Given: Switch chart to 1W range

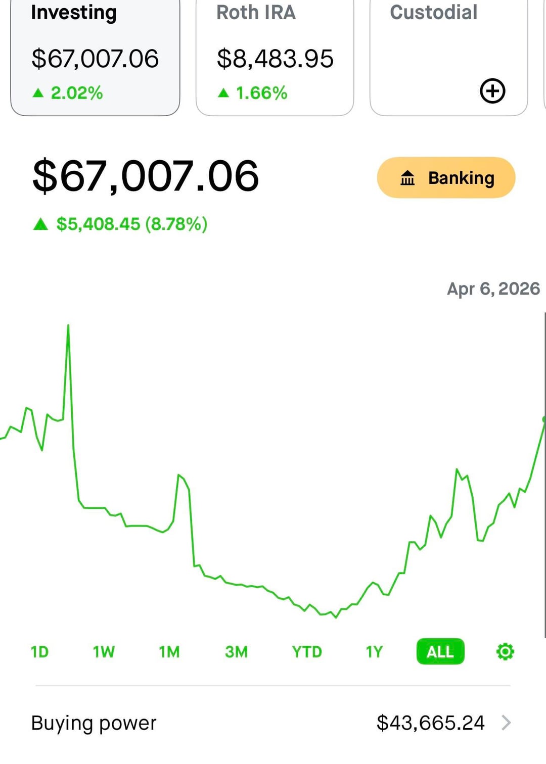Looking at the screenshot, I should (104, 652).
